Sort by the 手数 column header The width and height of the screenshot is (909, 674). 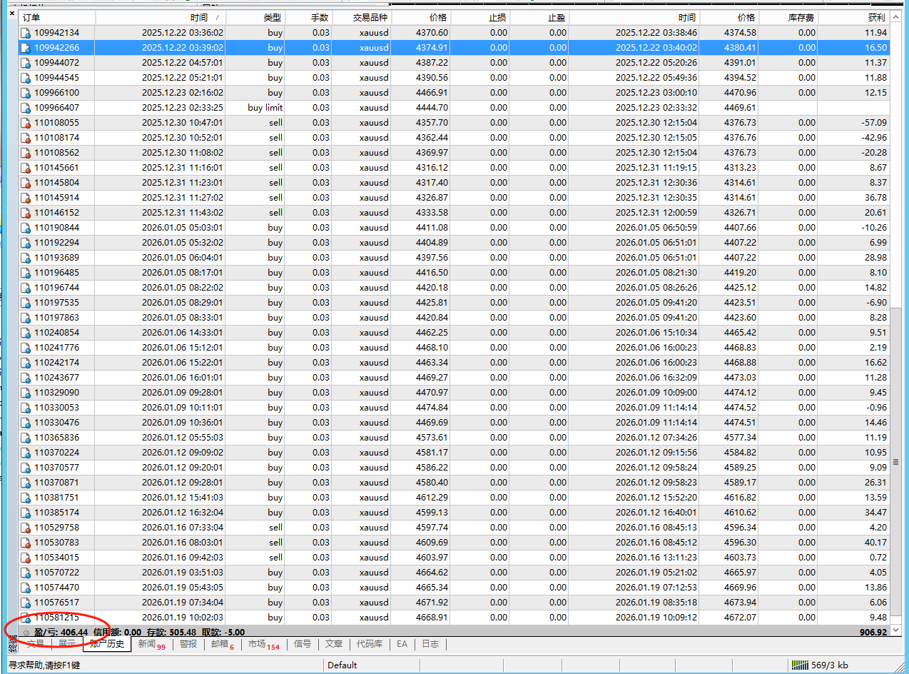tap(308, 18)
